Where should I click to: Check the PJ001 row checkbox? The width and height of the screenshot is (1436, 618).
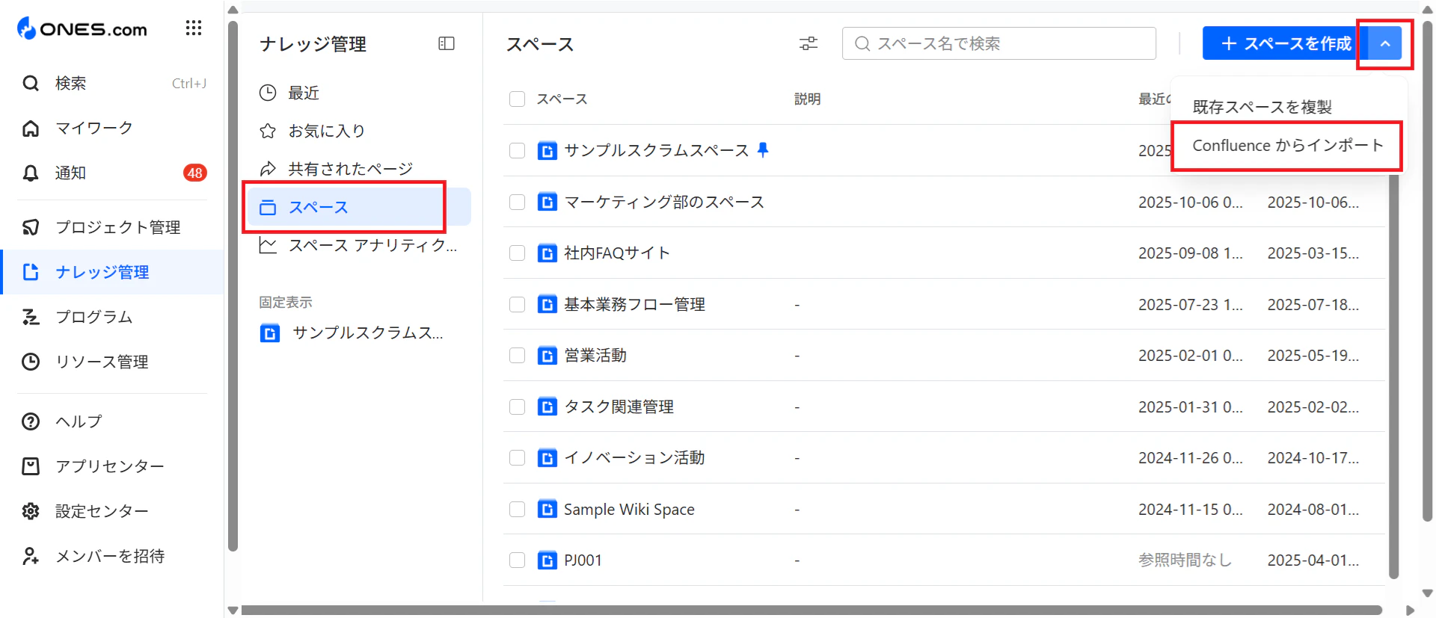pyautogui.click(x=517, y=560)
